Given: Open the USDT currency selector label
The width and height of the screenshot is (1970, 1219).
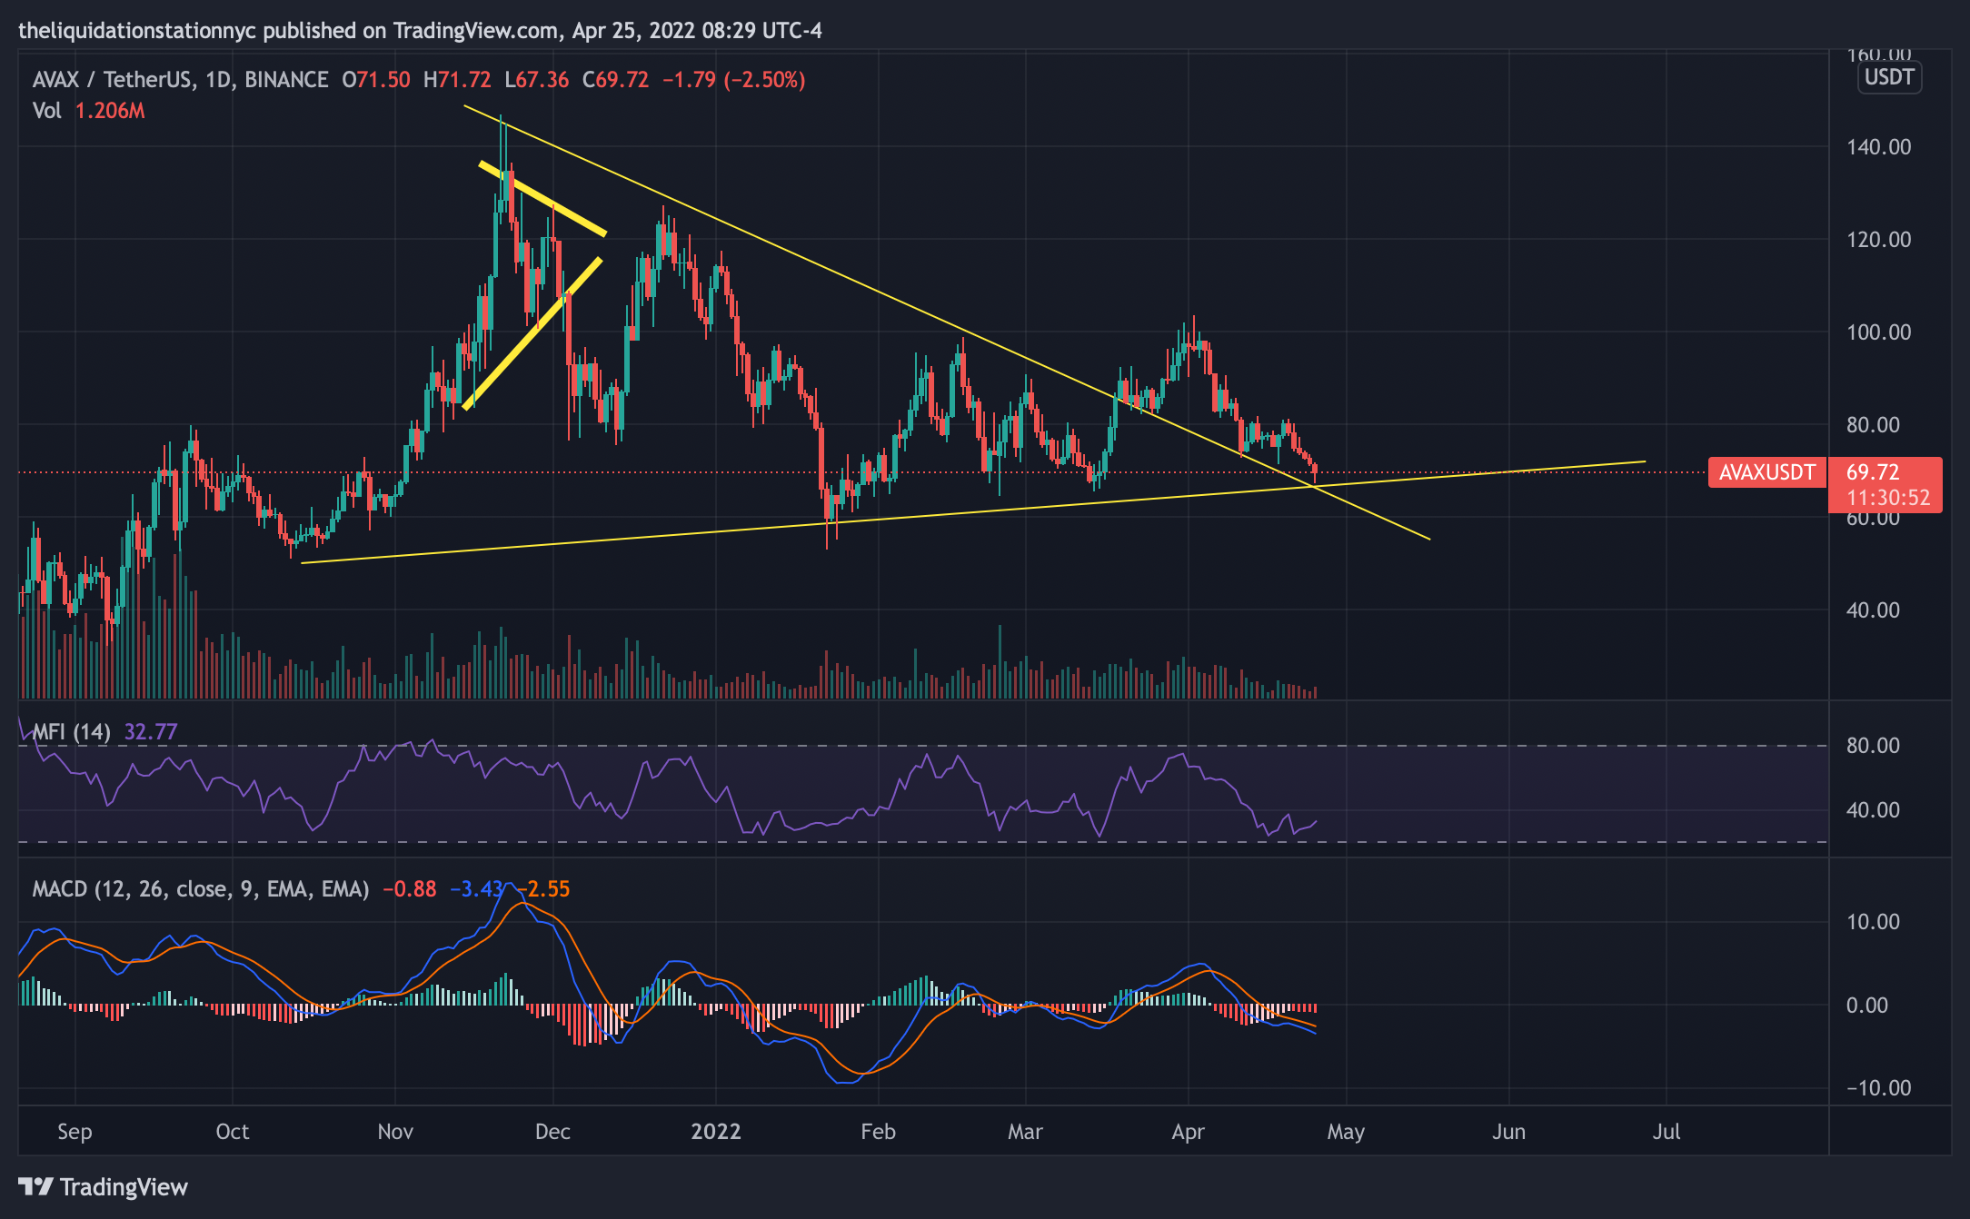Looking at the screenshot, I should pos(1889,77).
